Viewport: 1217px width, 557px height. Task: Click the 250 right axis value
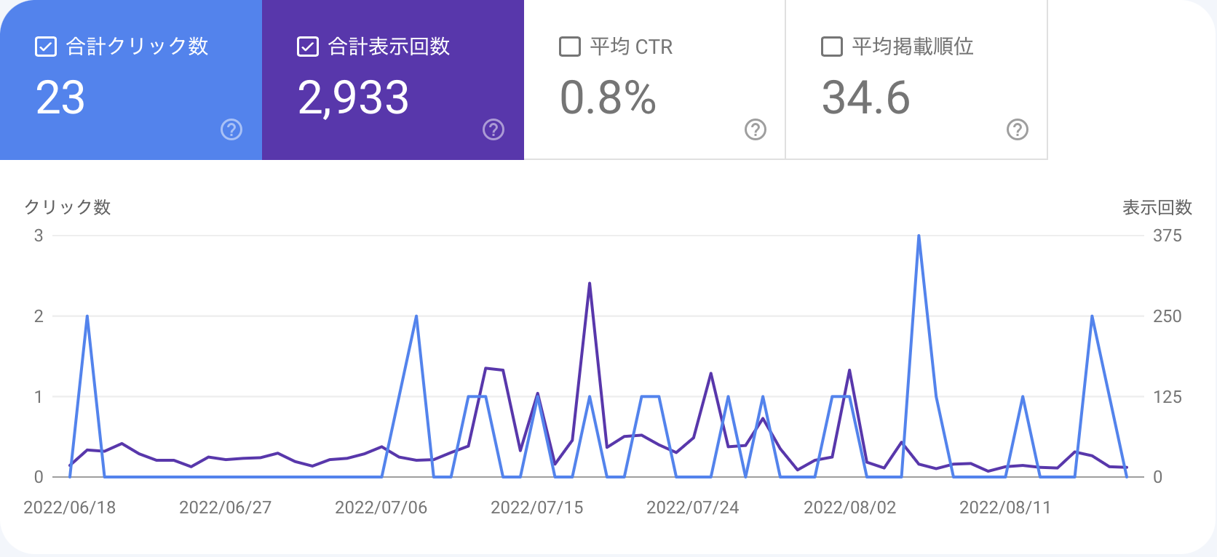tap(1168, 316)
